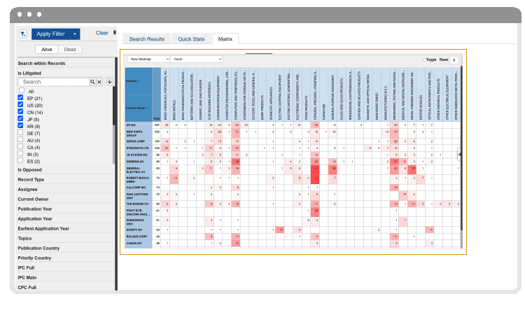This screenshot has width=525, height=315.
Task: Click the GENERAL ELECTRIC CO row header
Action: [139, 169]
